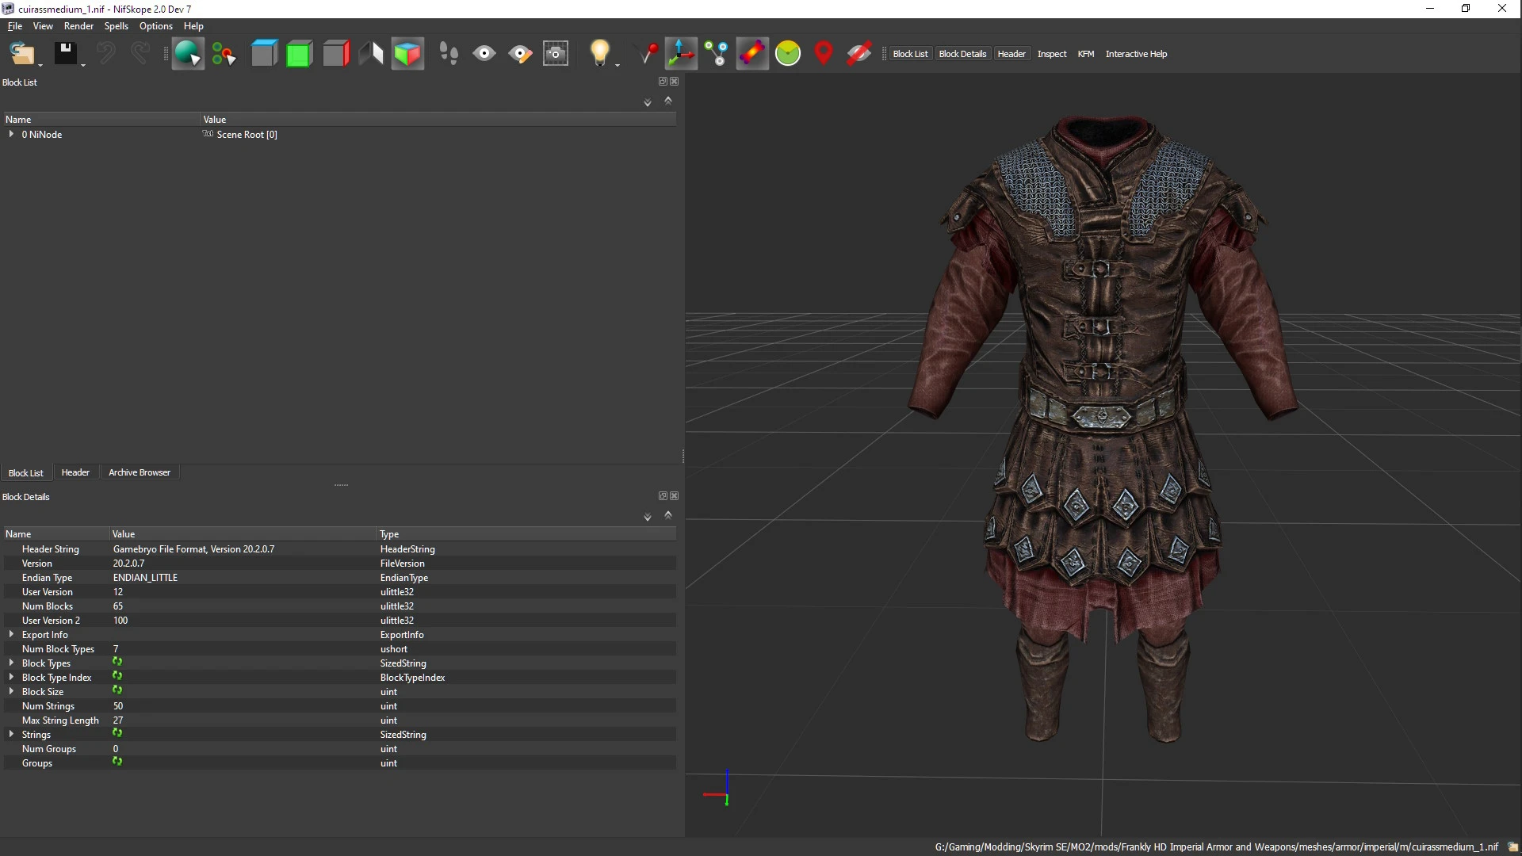Expand the Export Info row
Screen dimensions: 1522x856
pos(11,634)
